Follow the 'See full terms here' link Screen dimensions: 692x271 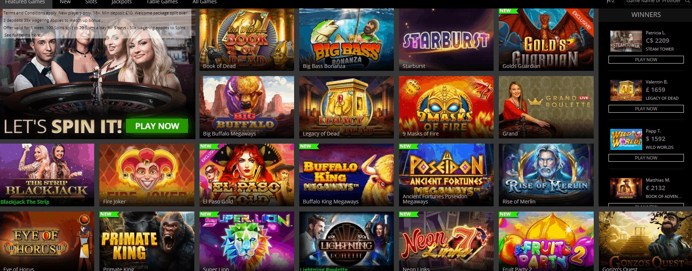[23, 35]
